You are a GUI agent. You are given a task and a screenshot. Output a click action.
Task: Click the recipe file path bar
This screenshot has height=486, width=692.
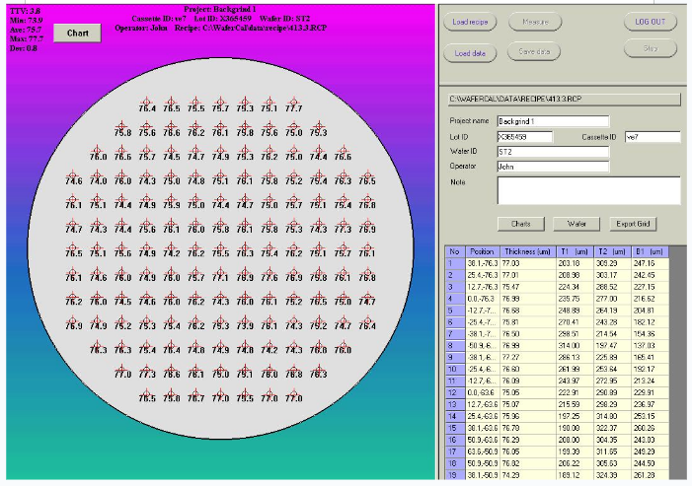[559, 99]
